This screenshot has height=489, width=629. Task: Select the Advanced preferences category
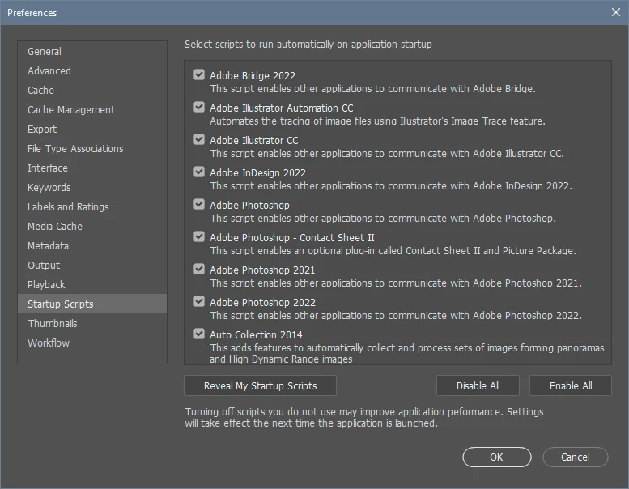[92, 71]
